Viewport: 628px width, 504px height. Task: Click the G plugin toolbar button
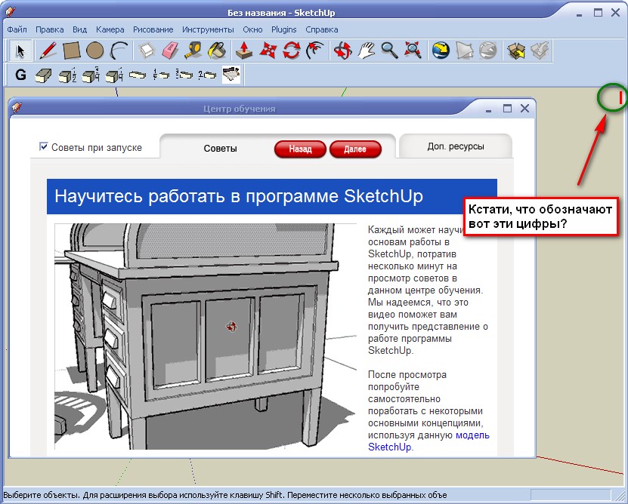point(20,75)
